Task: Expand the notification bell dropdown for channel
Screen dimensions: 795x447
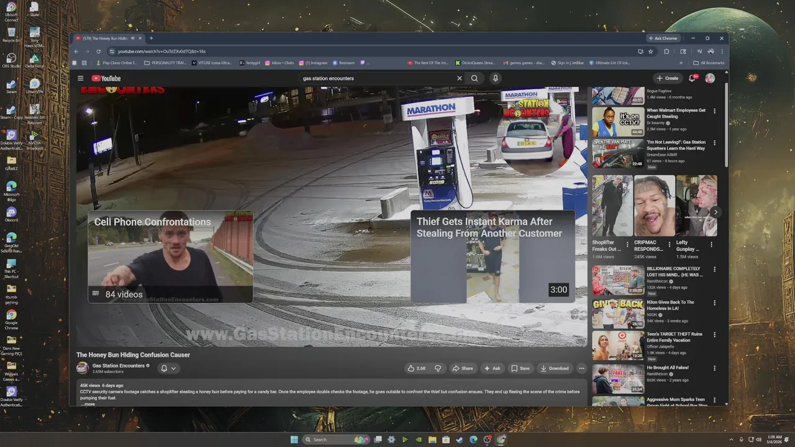Action: click(173, 368)
